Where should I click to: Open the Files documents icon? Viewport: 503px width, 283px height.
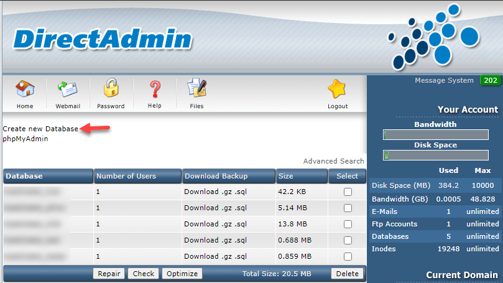tap(196, 88)
